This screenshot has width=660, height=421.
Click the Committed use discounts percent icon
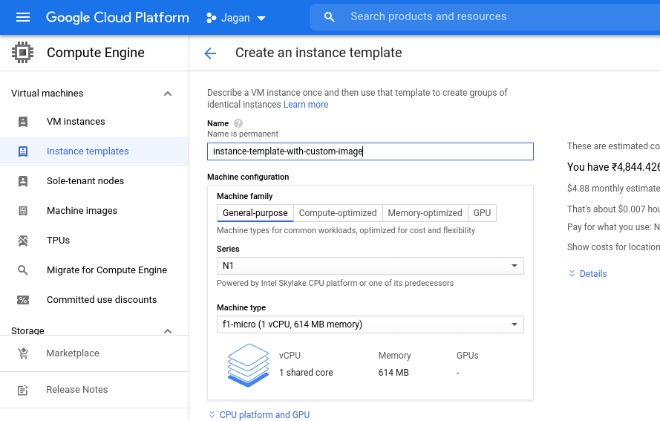click(x=23, y=300)
